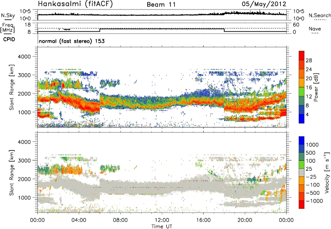Select the 100 value on Velocity colorbar
The height and width of the screenshot is (229, 331).
[311, 161]
